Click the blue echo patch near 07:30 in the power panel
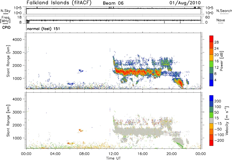 click(x=81, y=71)
